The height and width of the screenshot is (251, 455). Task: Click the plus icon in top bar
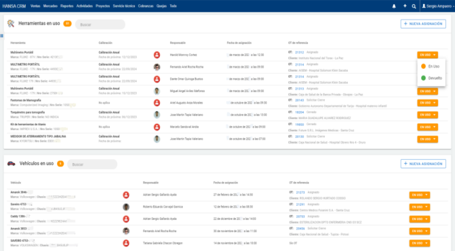(x=405, y=6)
